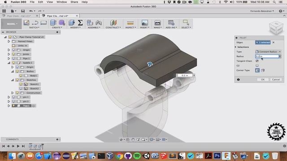287x161 pixels.
Task: Open the Fernando Balandran account dropdown
Action: 262,11
